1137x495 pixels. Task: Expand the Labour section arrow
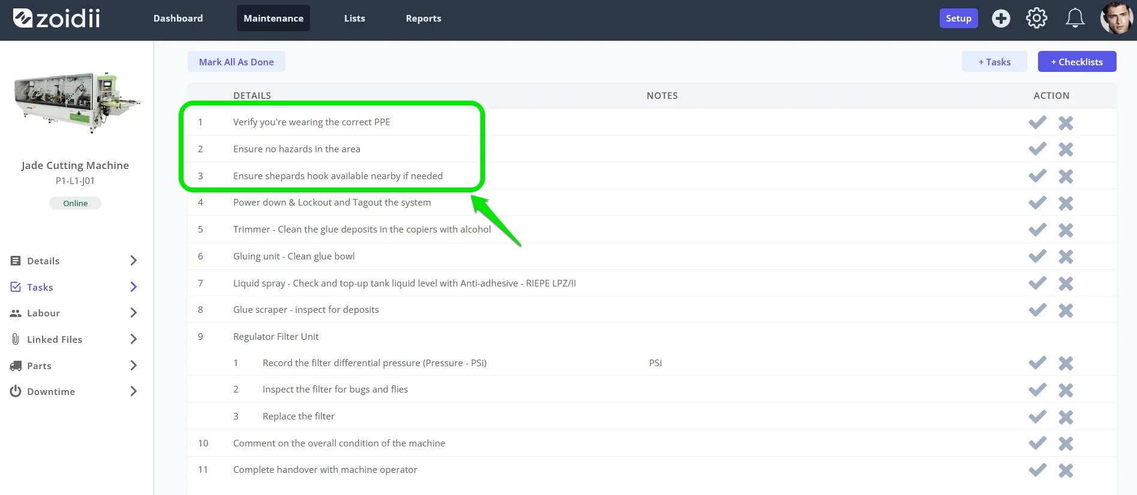(133, 313)
